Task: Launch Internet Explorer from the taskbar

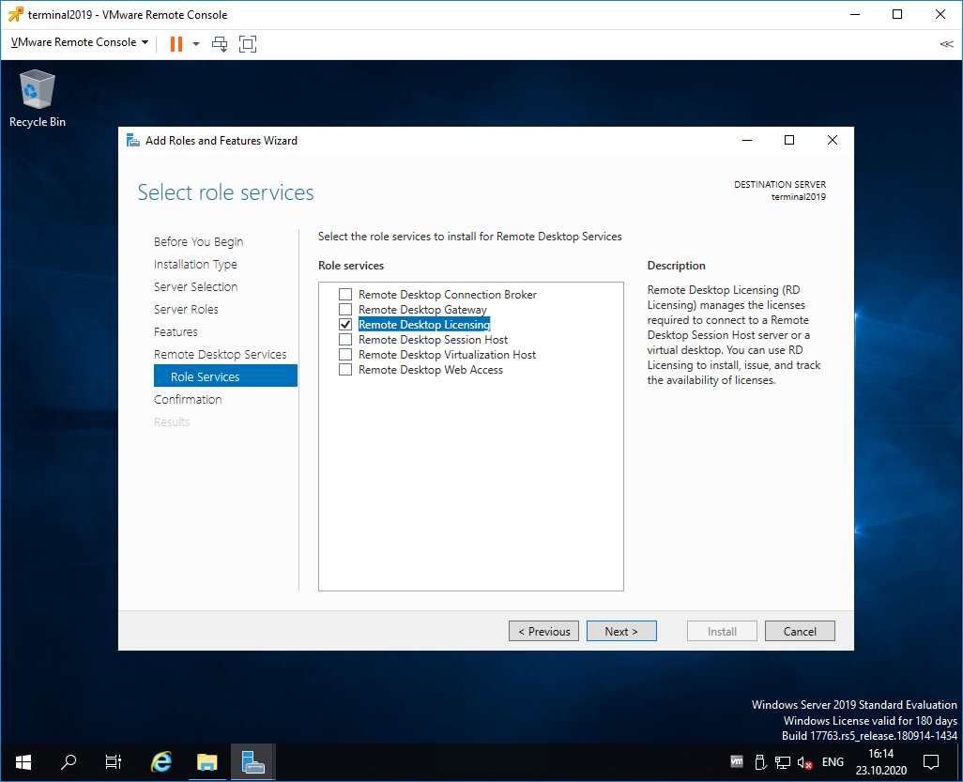Action: [160, 762]
